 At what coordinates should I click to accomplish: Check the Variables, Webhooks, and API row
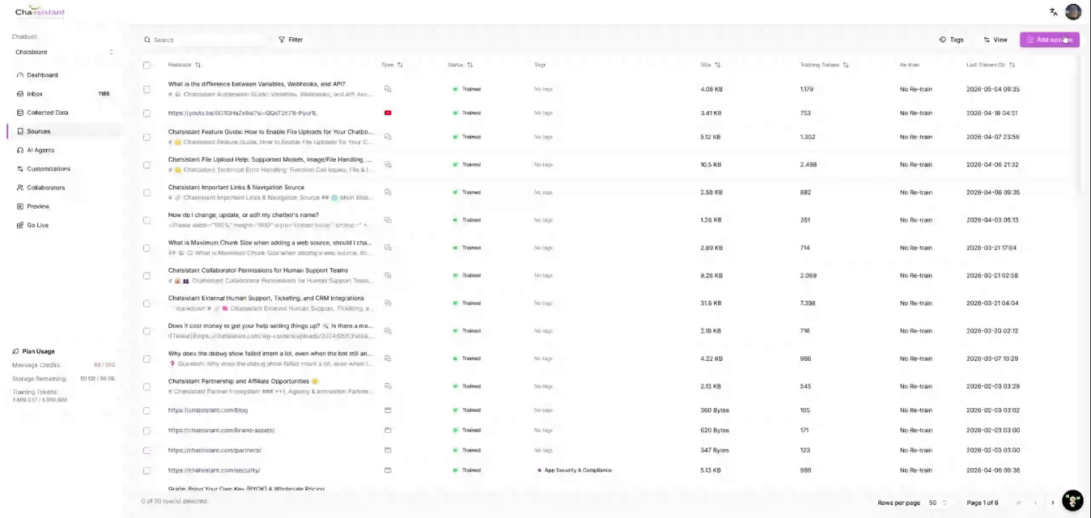click(146, 89)
